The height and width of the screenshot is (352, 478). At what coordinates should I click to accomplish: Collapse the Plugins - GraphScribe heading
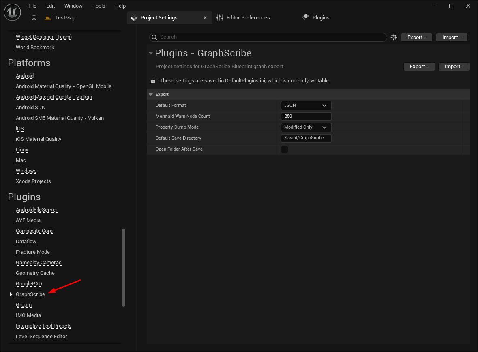point(150,53)
